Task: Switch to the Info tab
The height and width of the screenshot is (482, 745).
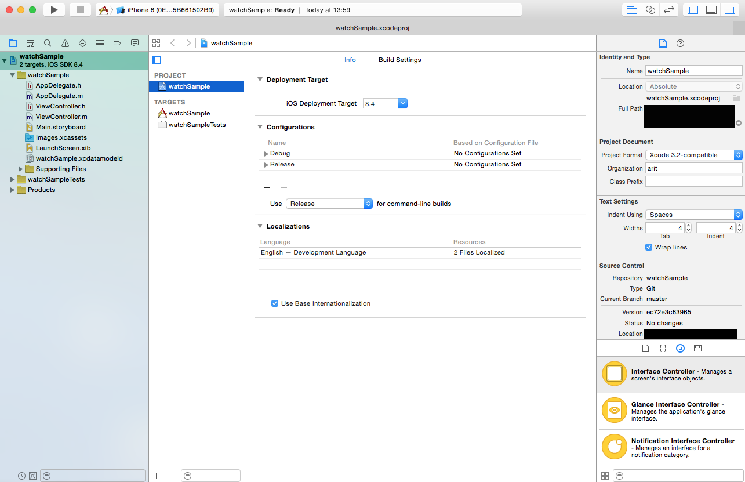Action: pyautogui.click(x=350, y=60)
